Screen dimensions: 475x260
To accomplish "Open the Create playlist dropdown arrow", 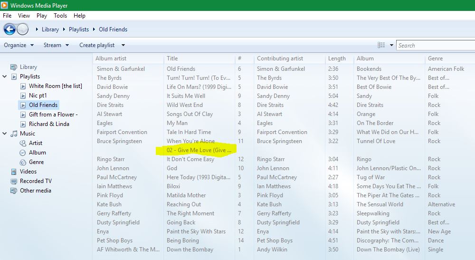I will [x=123, y=45].
